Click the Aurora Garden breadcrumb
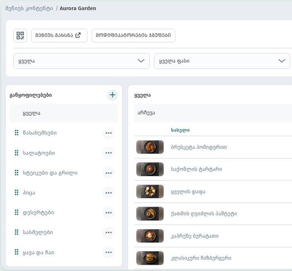This screenshot has width=292, height=271. [x=78, y=8]
